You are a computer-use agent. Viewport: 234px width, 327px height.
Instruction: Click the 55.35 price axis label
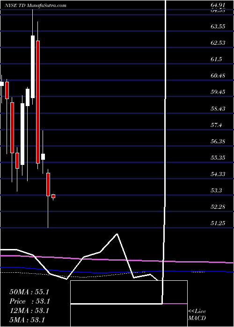pos(218,158)
